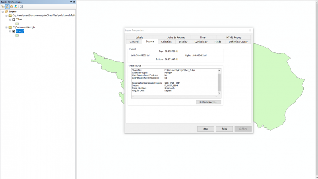
Task: Collapse the Layers data frame tree
Action: coord(2,12)
